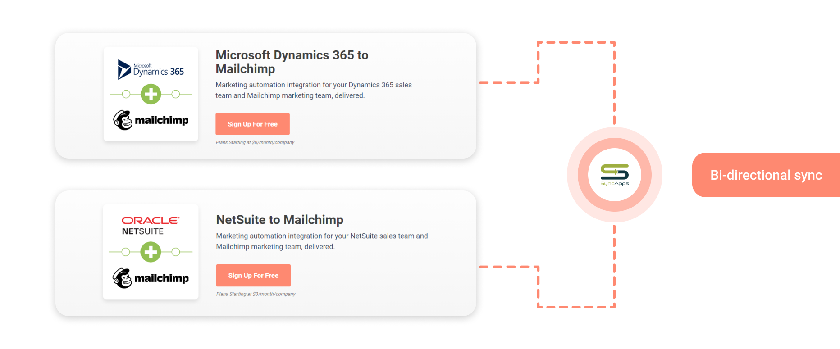Click the green plus icon in the NetSuite card
This screenshot has width=840, height=349.
pos(151,252)
